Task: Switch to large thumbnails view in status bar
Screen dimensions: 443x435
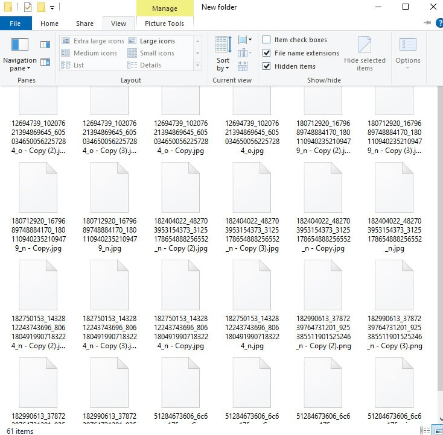Action: coord(438,431)
